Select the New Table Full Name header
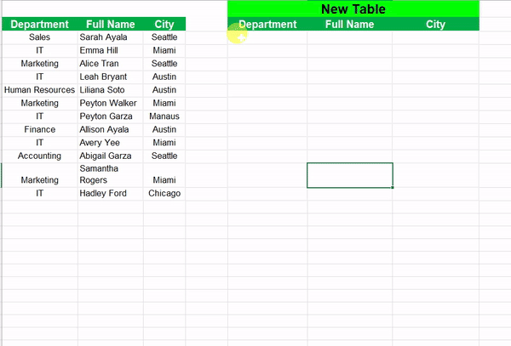This screenshot has height=346, width=511. 350,24
